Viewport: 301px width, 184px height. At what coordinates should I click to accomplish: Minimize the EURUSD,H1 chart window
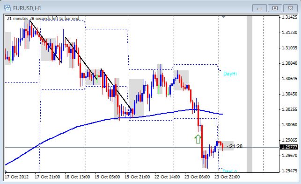(259, 8)
